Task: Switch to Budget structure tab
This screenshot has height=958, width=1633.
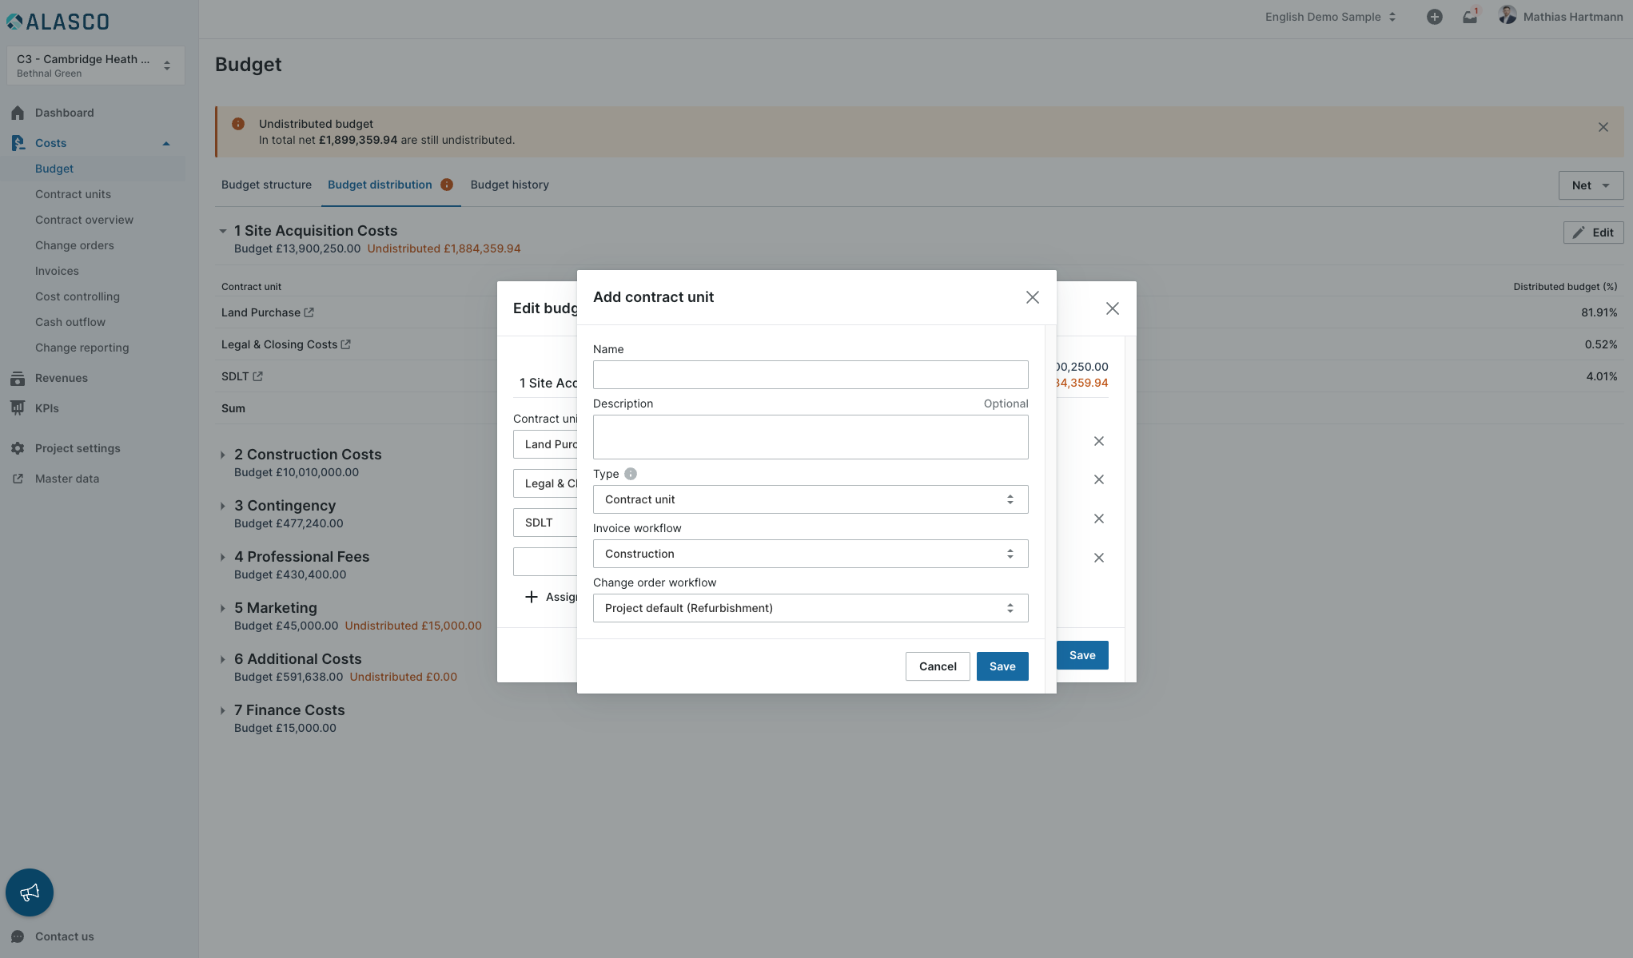Action: coord(266,185)
